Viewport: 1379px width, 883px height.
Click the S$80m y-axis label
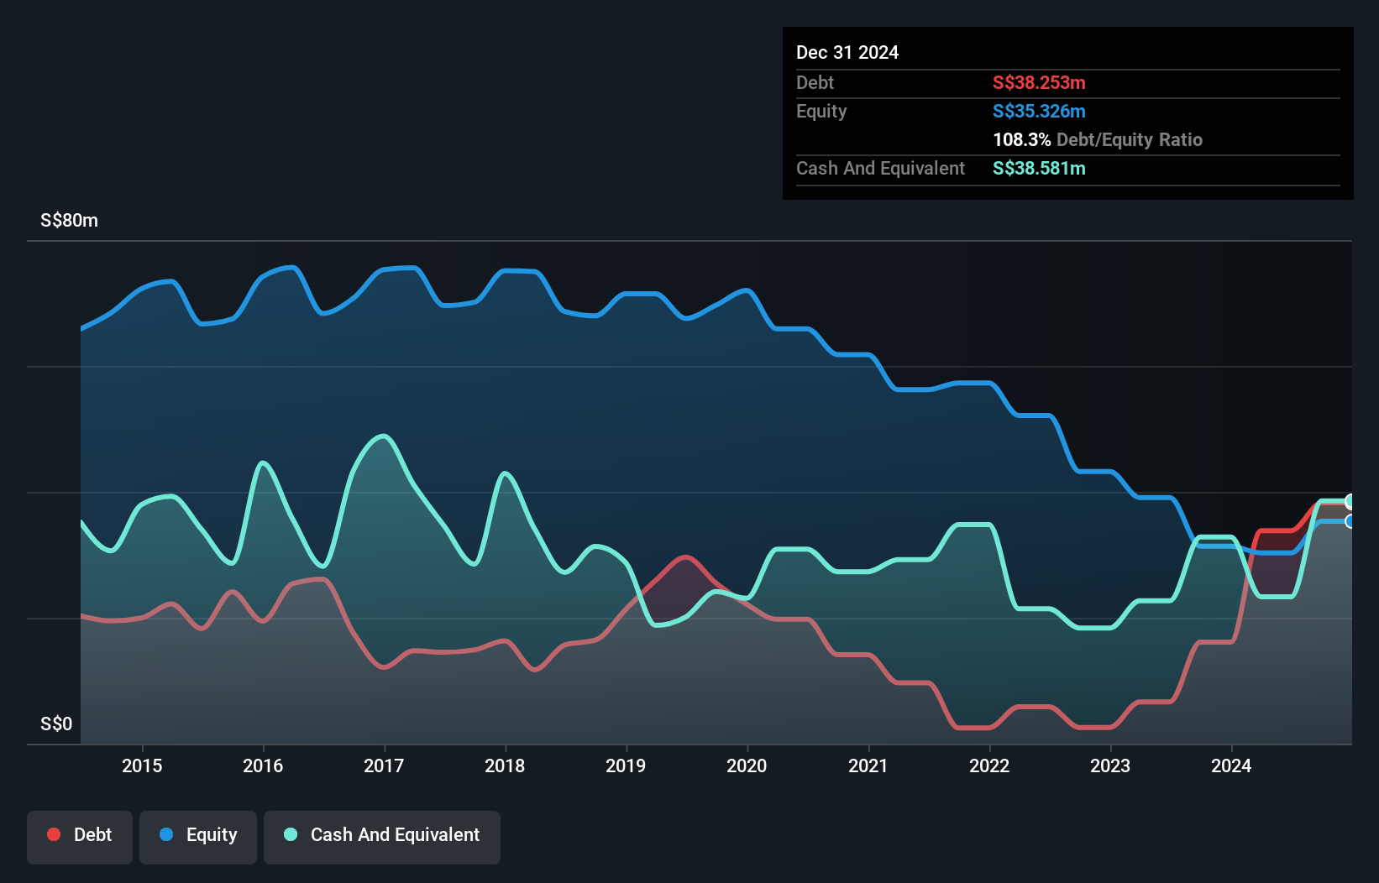point(69,221)
